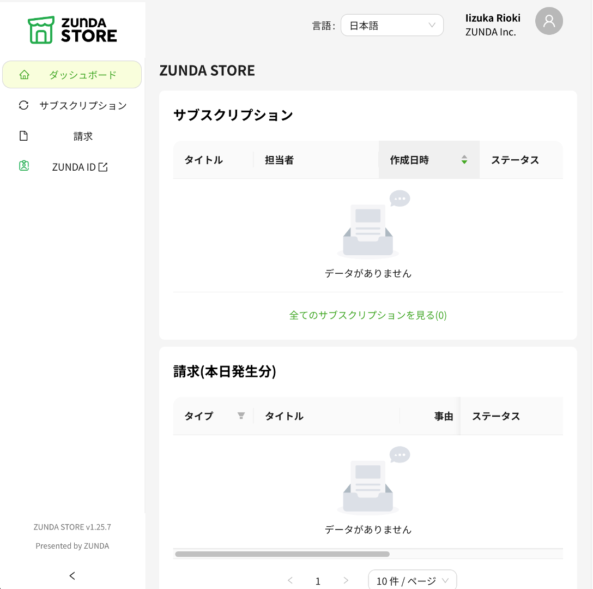Collapse the sidebar with the left chevron
This screenshot has width=593, height=589.
(x=72, y=575)
